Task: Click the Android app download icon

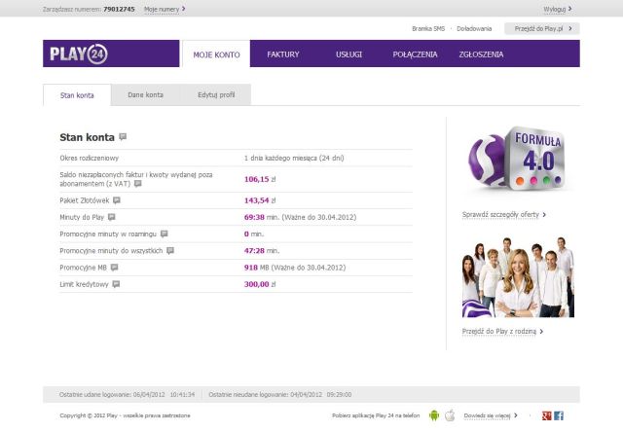Action: pos(434,415)
